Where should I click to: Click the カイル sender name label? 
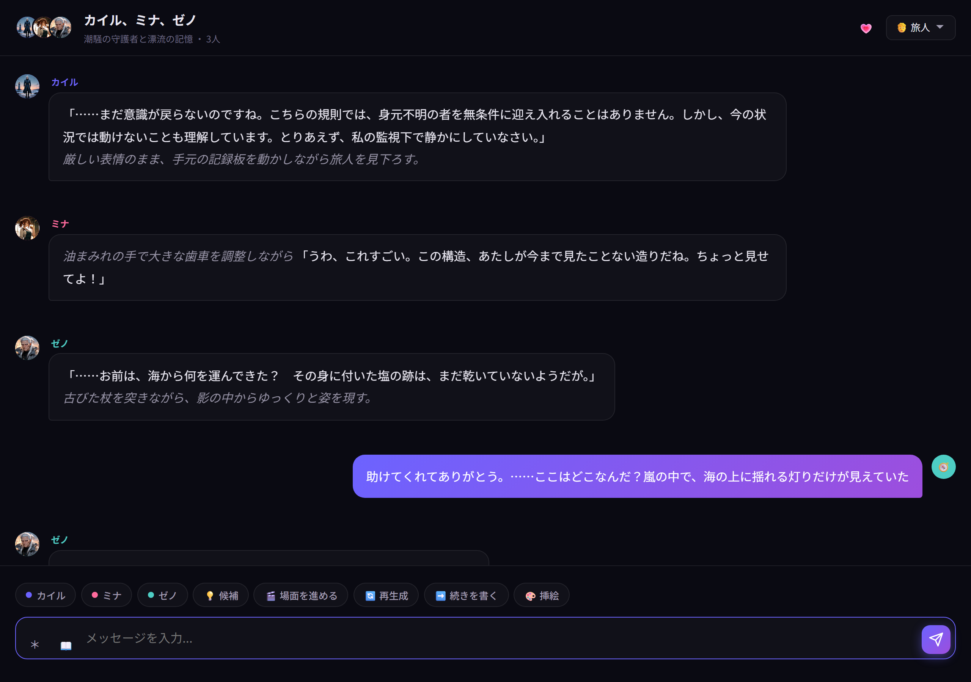point(65,82)
